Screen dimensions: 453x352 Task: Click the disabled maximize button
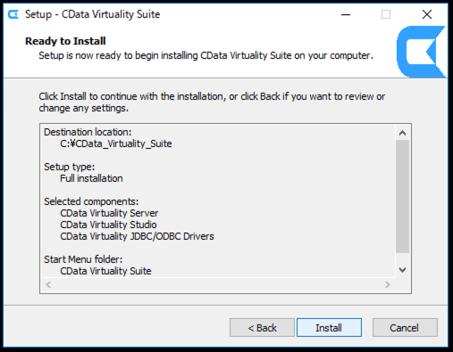click(386, 14)
